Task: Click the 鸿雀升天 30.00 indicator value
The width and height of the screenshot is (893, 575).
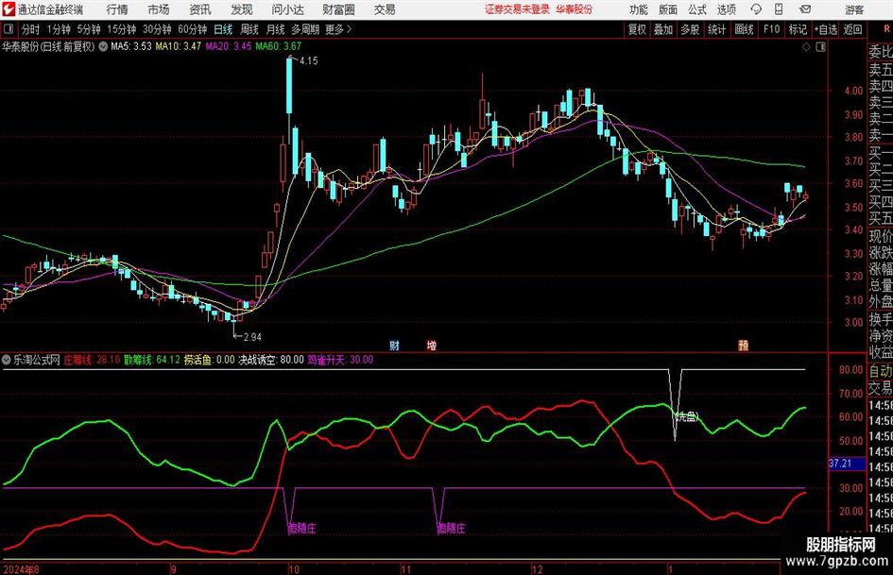Action: click(340, 360)
